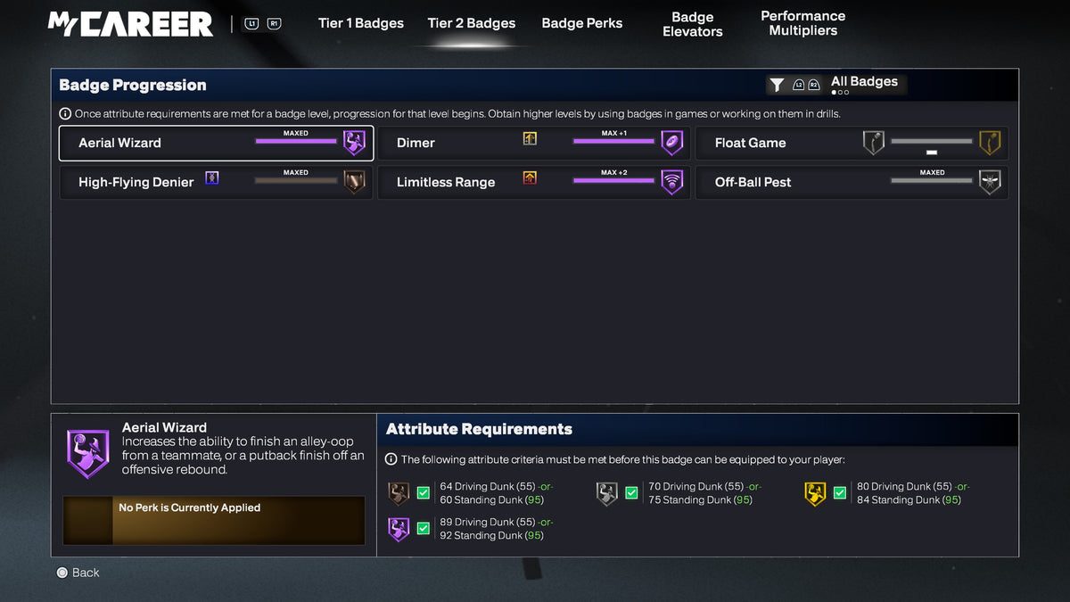Click the High-Flying Denier bronze badge icon
Viewport: 1070px width, 602px height.
(354, 182)
